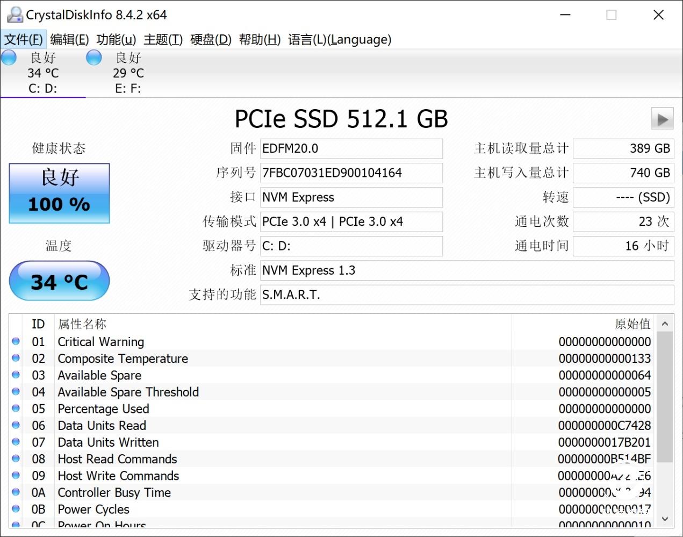This screenshot has height=537, width=683.
Task: Select the Data Units Written attribute name
Action: coord(109,442)
